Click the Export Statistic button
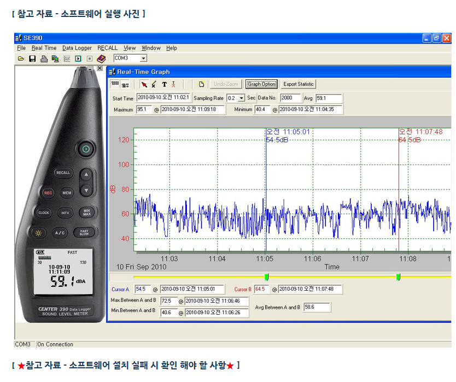 tap(299, 84)
